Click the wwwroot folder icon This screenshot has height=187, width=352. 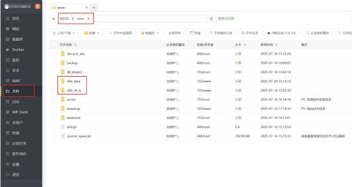click(62, 118)
